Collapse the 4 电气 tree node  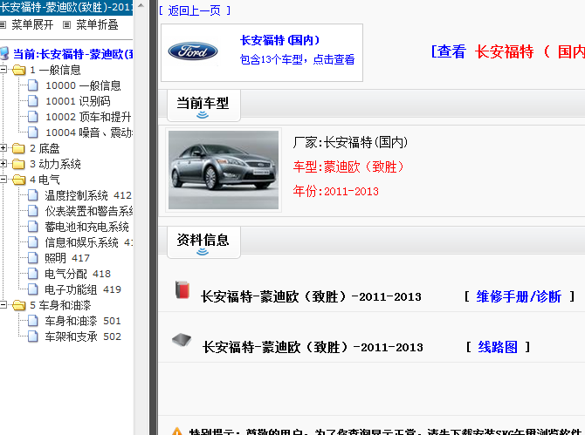[3, 179]
